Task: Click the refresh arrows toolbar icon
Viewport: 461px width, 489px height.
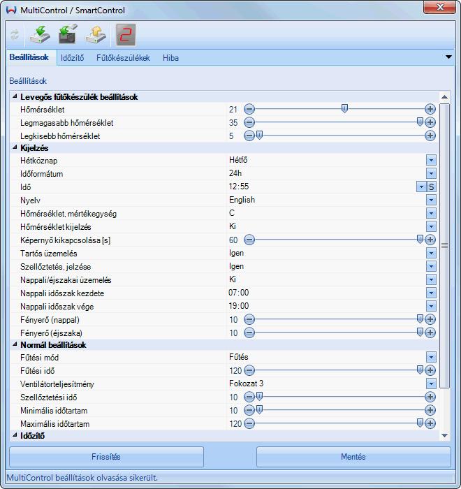Action: pos(15,35)
